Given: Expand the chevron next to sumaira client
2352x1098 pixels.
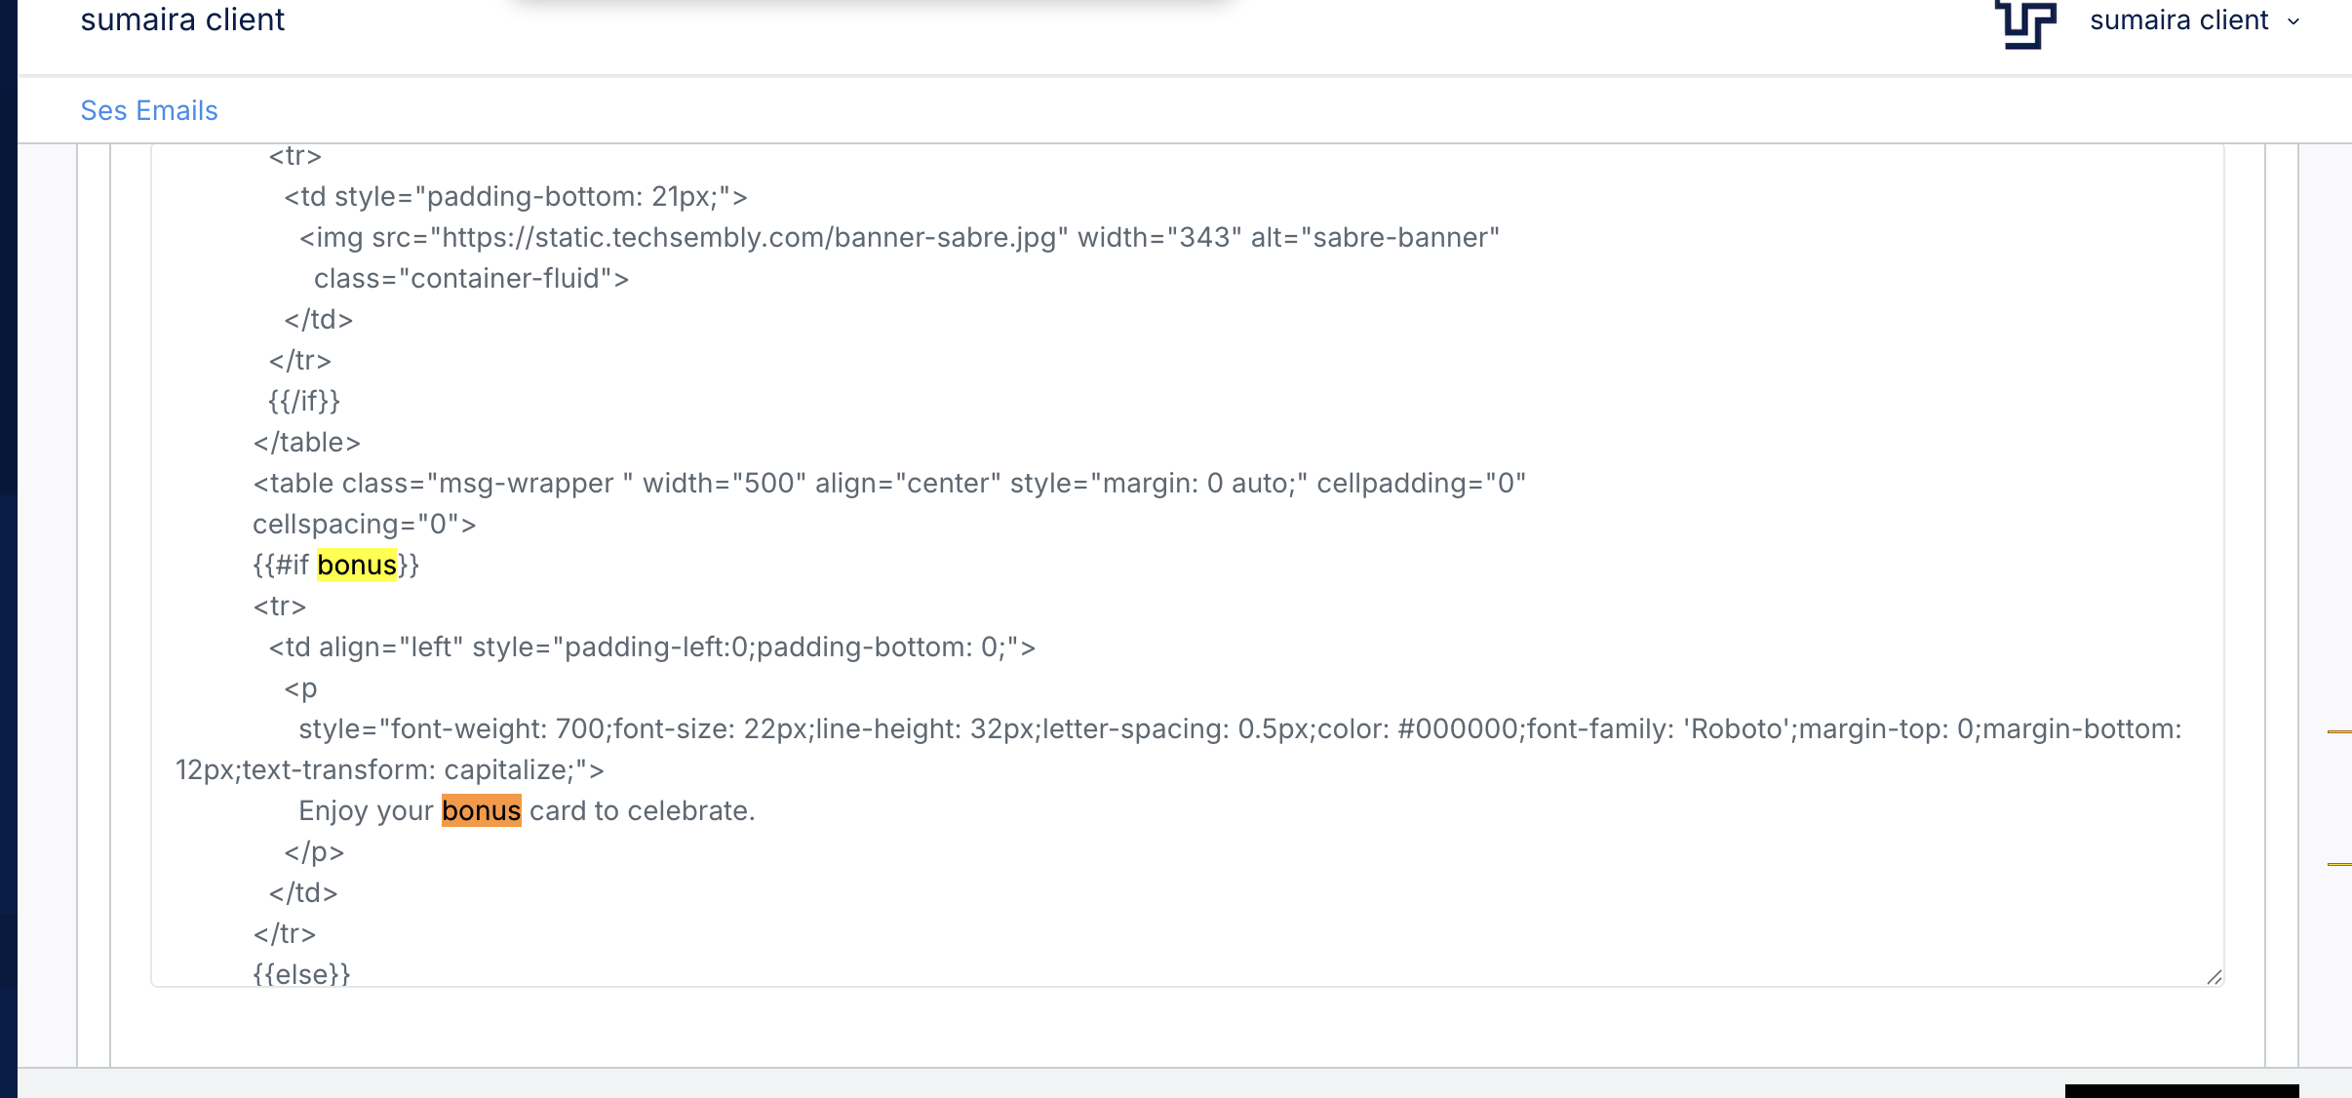Looking at the screenshot, I should (2293, 21).
